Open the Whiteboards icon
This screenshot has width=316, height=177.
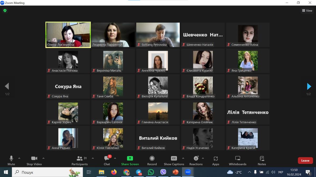(238, 158)
